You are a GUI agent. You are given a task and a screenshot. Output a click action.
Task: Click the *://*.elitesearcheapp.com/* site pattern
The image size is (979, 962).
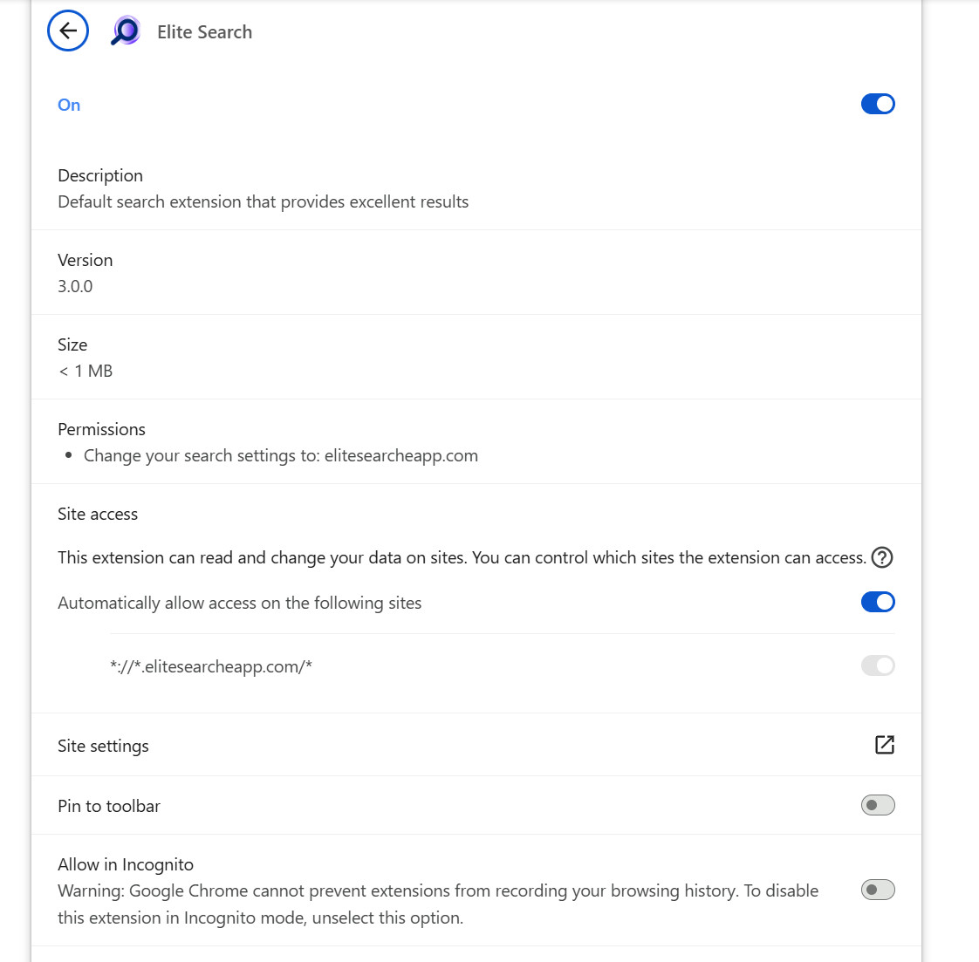click(x=211, y=666)
